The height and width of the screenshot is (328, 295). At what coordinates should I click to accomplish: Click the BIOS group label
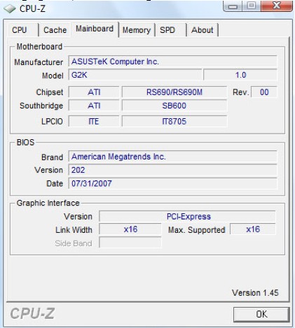click(25, 143)
